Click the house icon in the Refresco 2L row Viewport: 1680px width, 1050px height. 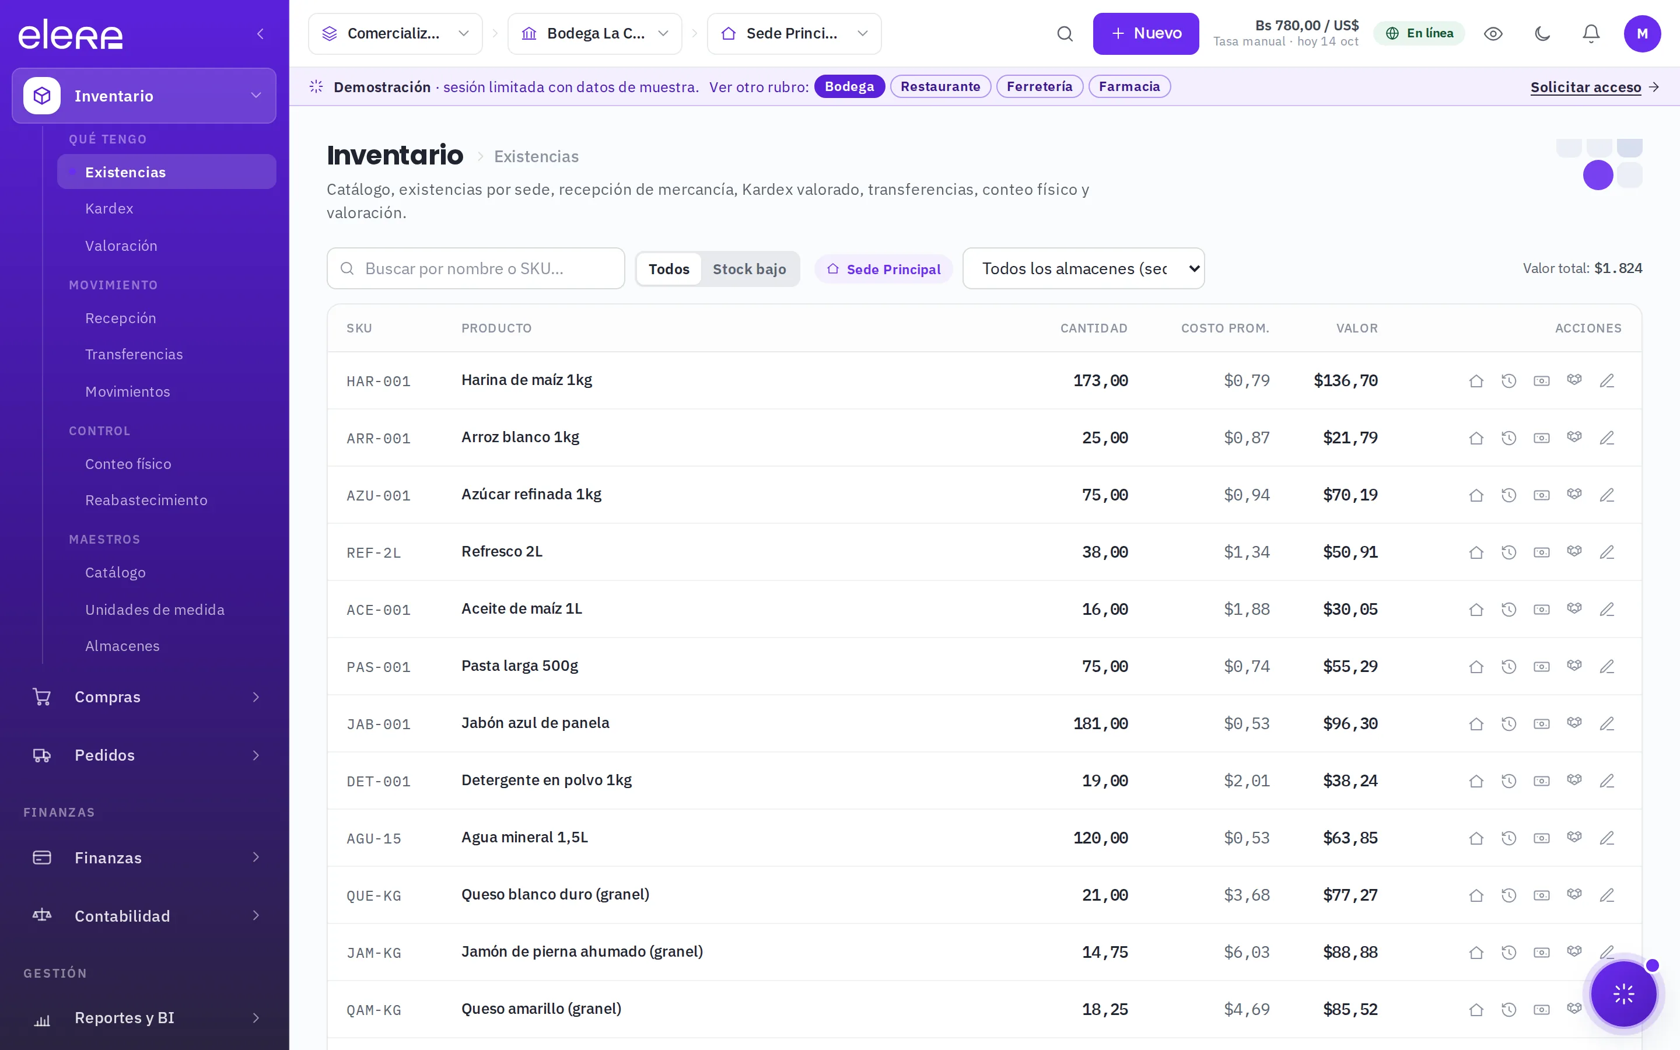pos(1476,552)
